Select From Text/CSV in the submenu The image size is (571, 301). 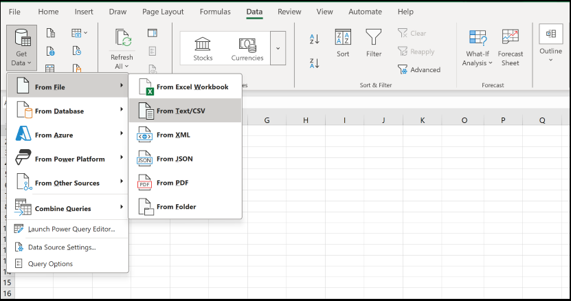[x=185, y=111]
